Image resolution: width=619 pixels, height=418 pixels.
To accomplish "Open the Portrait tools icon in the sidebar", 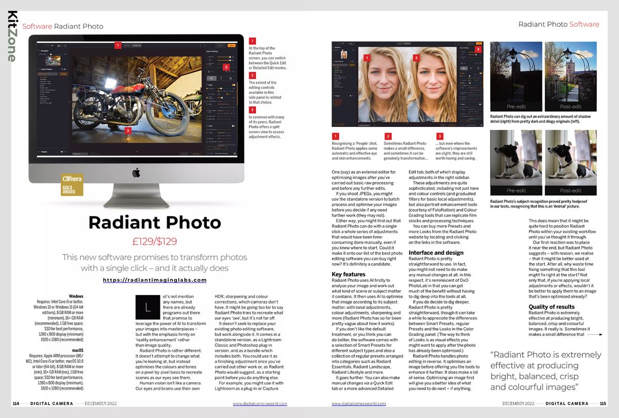I will (221, 78).
